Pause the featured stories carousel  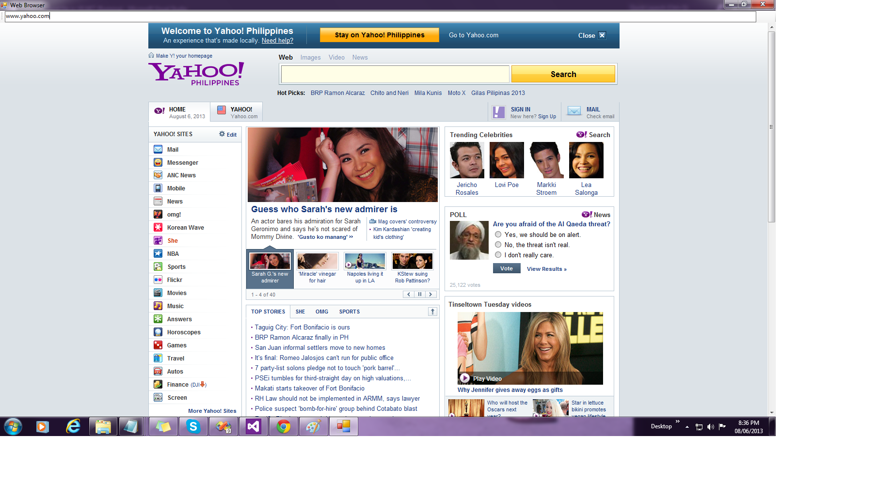click(420, 294)
